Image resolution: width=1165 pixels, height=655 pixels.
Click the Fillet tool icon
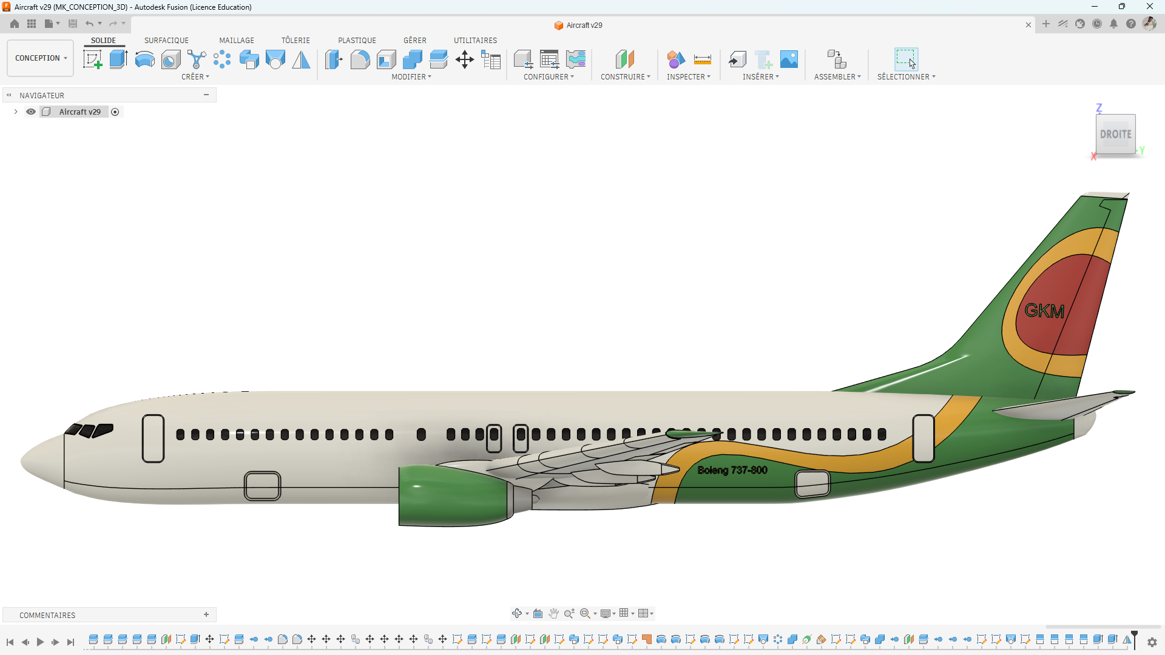click(x=360, y=59)
